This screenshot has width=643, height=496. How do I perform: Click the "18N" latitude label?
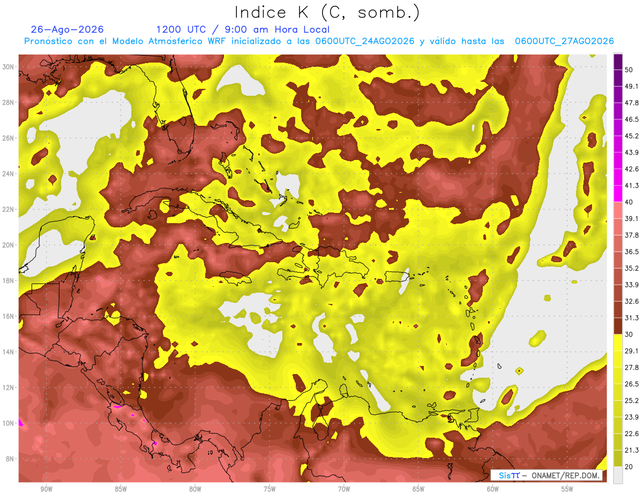[8, 281]
